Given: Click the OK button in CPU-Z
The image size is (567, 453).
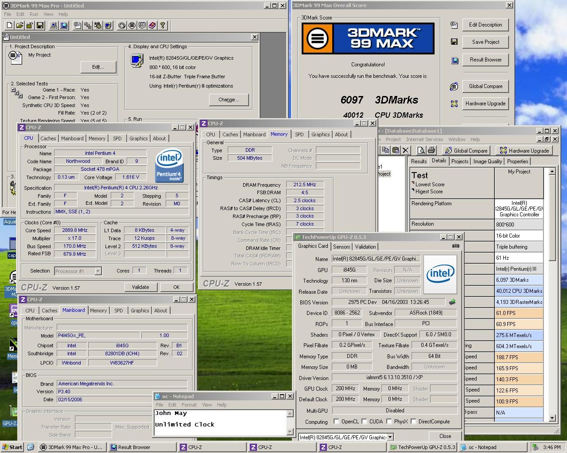Looking at the screenshot, I should pyautogui.click(x=176, y=287).
